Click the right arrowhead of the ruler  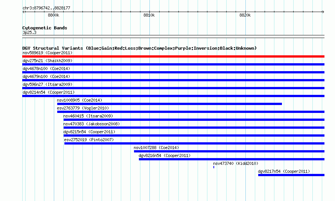point(323,12)
